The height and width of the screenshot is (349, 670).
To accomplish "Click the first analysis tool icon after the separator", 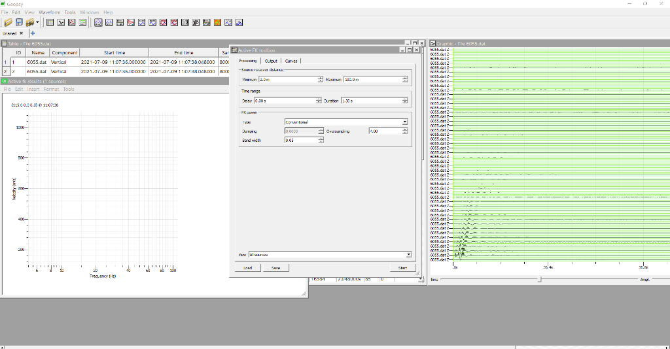I will 98,22.
